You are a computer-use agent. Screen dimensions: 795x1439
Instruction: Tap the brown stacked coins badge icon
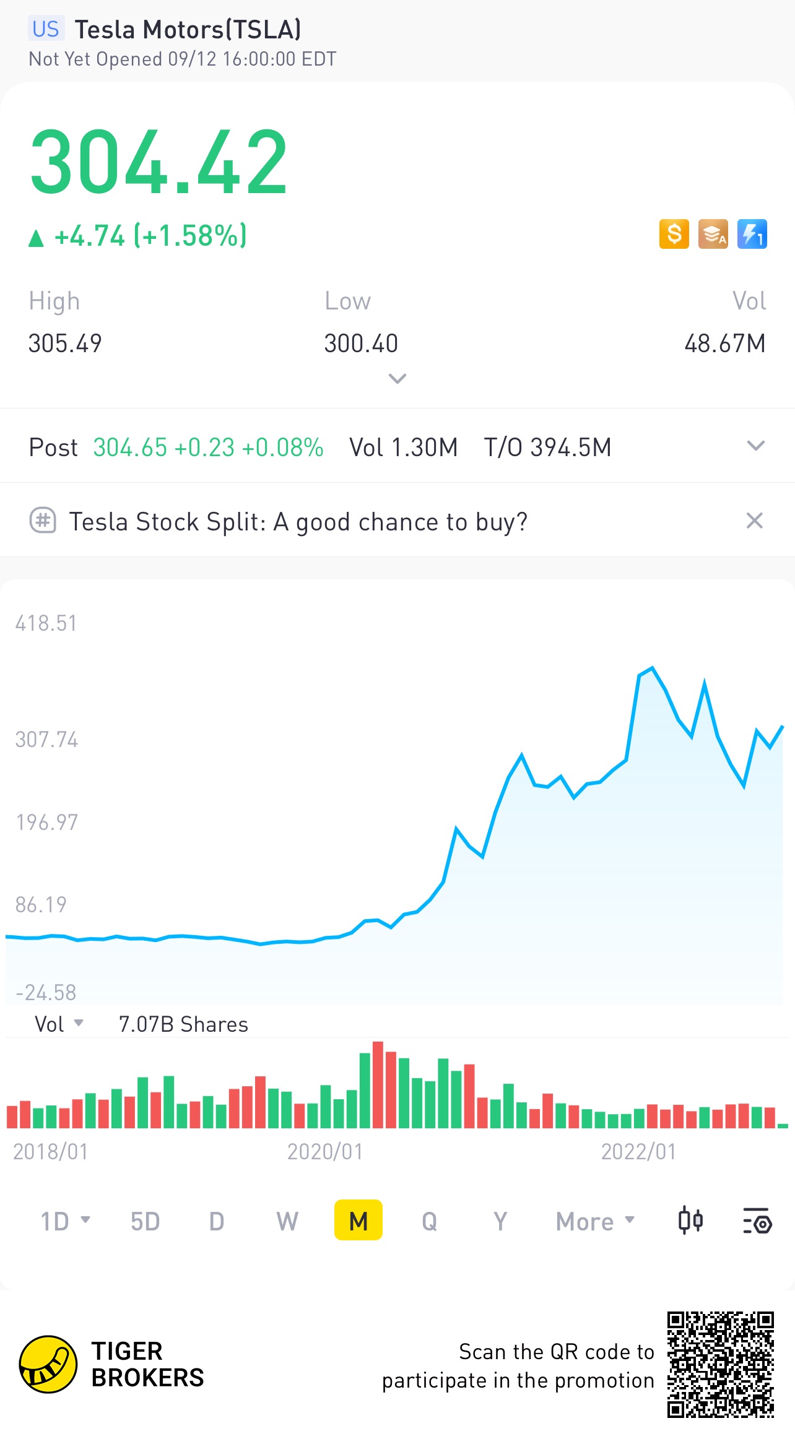tap(713, 234)
